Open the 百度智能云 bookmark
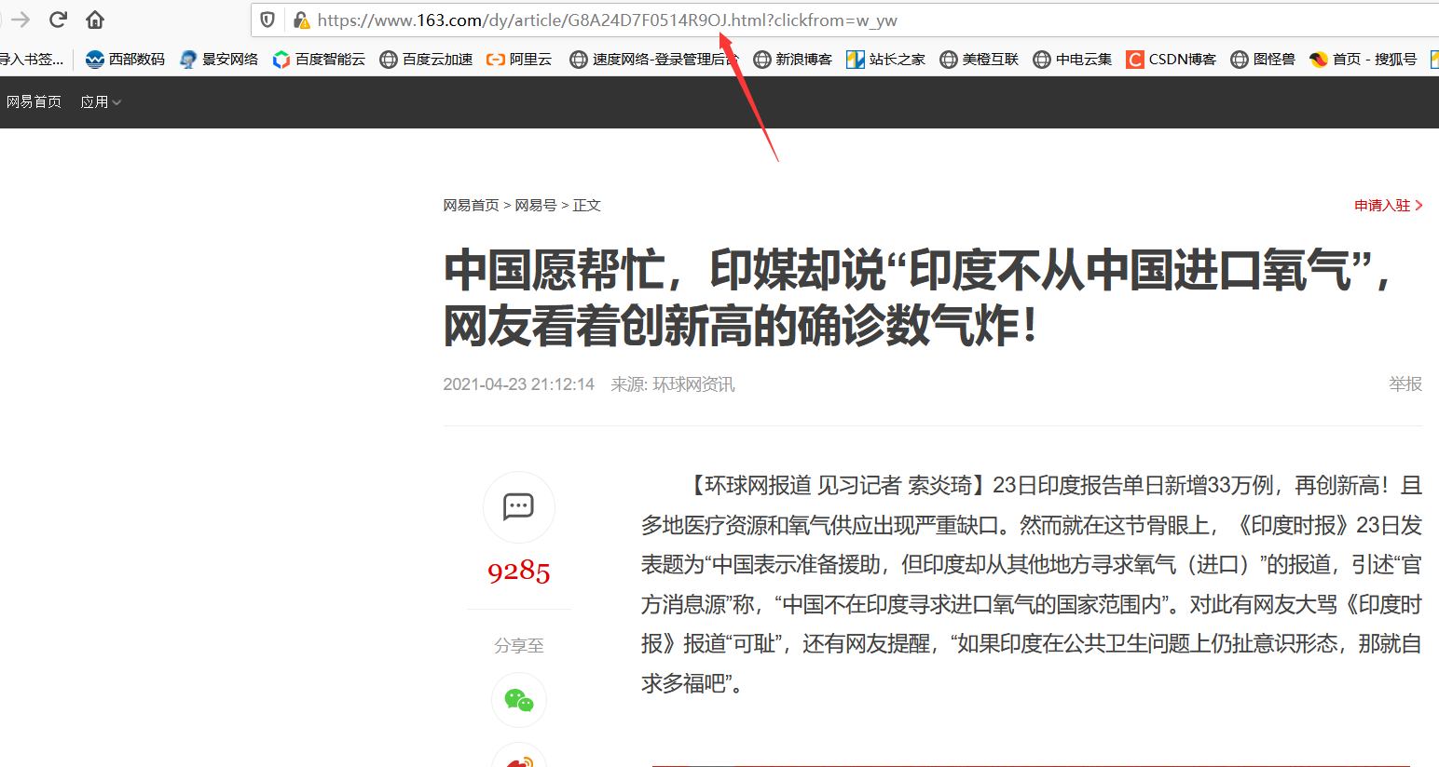The image size is (1439, 767). (319, 60)
